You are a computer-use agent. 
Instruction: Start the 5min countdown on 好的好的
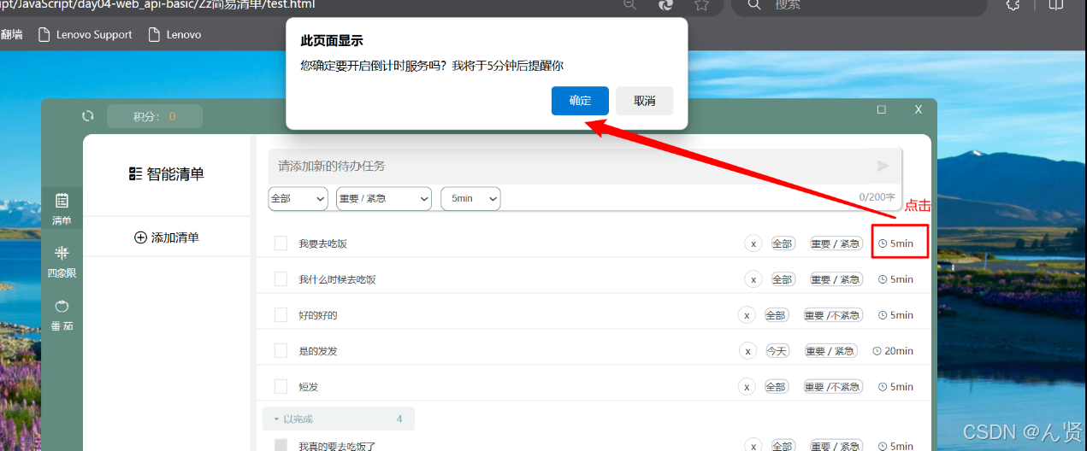[x=896, y=315]
